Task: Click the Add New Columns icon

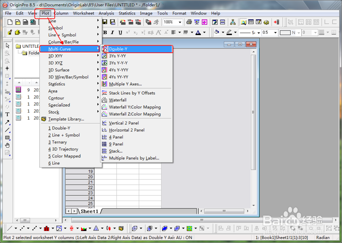Action: pos(276,22)
